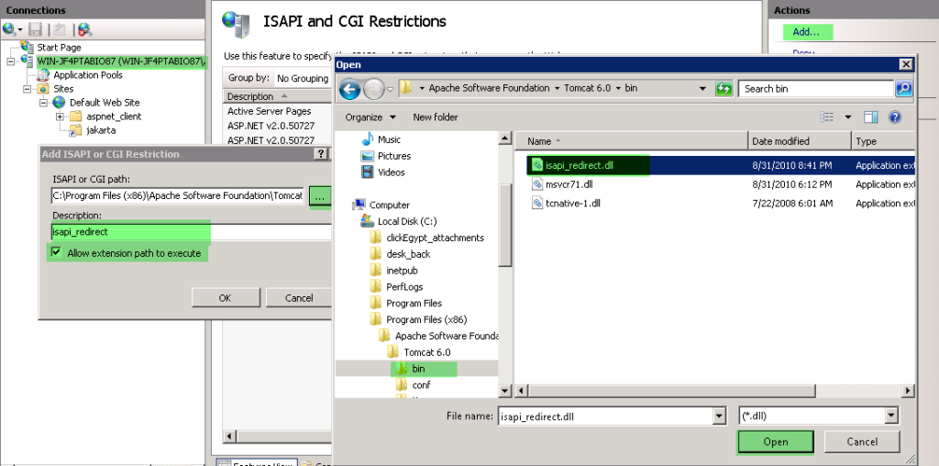Click the magnifier icon in Search bin box
Viewport: 939px width, 466px height.
(x=903, y=89)
